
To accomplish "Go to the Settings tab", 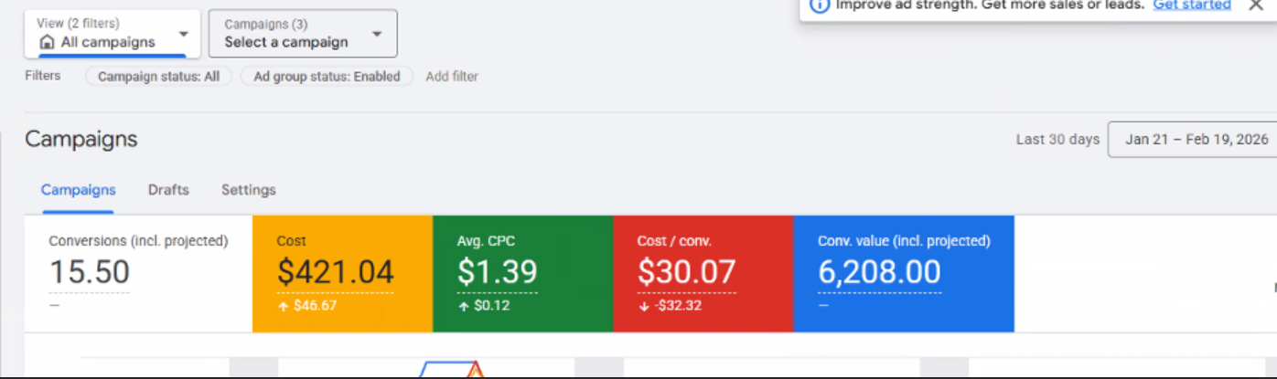I will 248,190.
